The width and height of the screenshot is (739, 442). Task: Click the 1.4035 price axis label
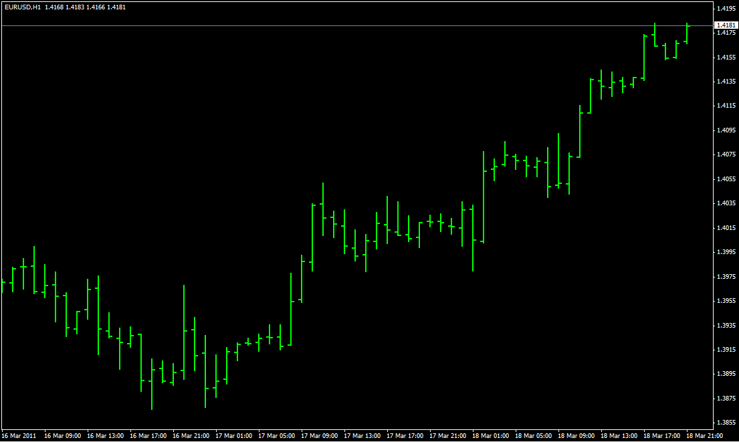(726, 203)
